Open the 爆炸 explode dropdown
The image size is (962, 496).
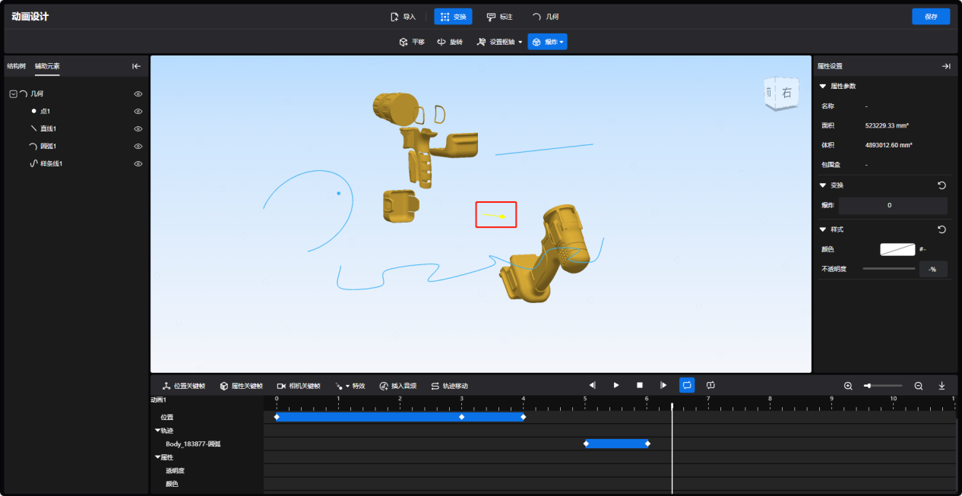point(547,42)
